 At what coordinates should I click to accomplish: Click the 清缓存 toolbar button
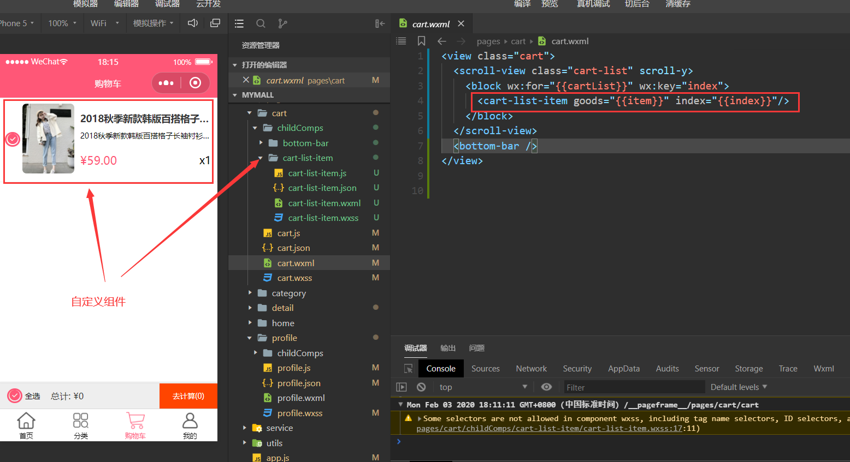point(678,4)
